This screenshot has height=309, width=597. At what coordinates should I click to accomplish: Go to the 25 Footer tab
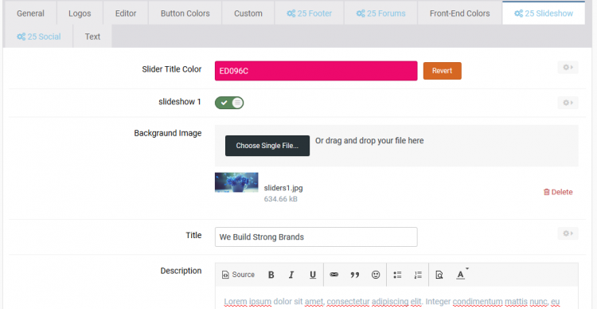click(x=309, y=14)
